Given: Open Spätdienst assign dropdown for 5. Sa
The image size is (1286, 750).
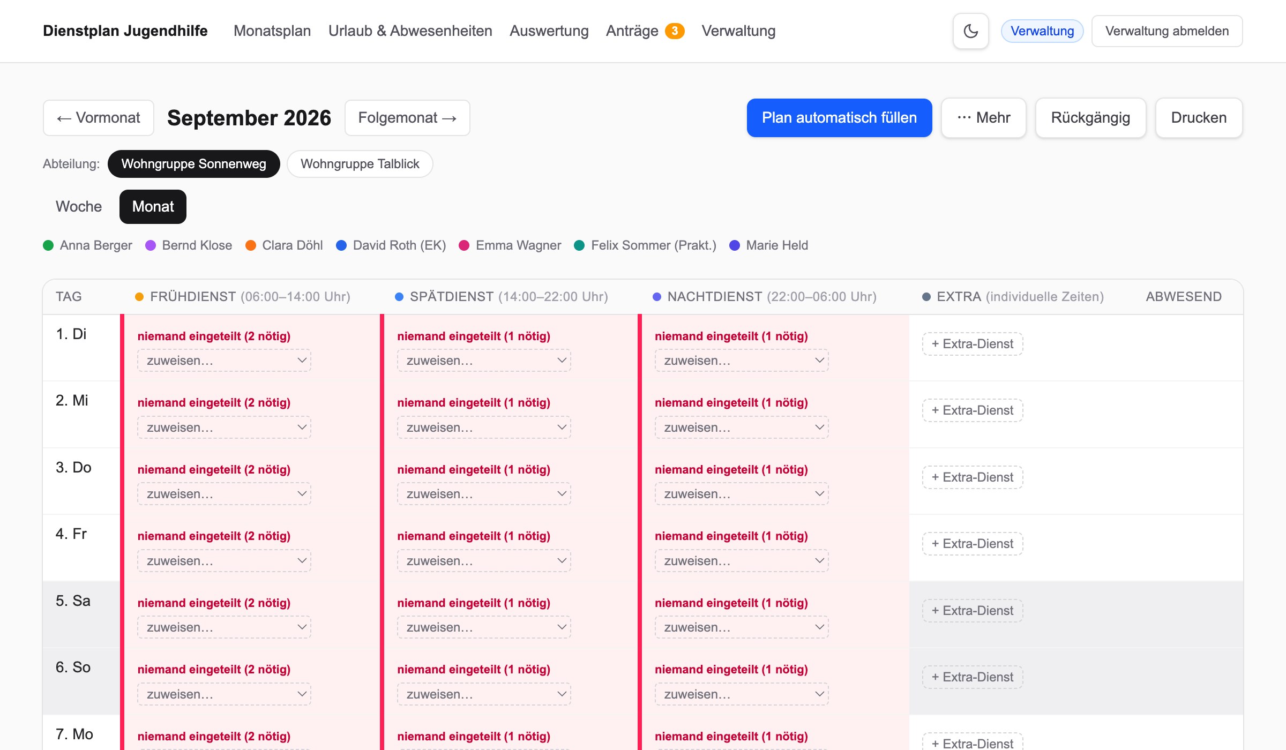Looking at the screenshot, I should point(484,627).
